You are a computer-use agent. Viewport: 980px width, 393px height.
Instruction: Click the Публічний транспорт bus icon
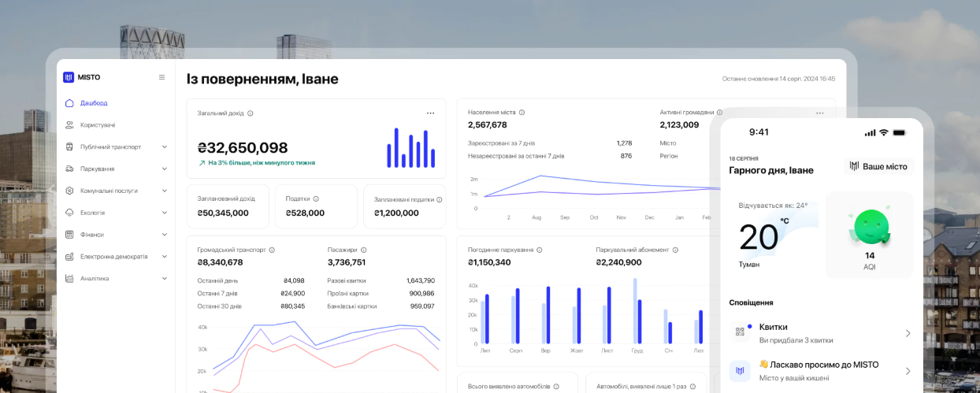[x=69, y=147]
